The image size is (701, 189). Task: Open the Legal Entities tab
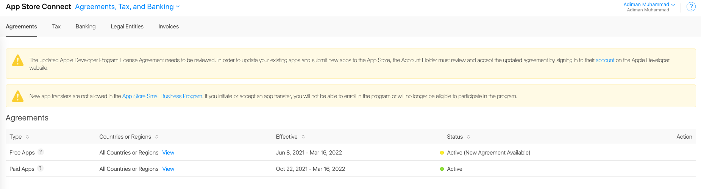(x=127, y=27)
